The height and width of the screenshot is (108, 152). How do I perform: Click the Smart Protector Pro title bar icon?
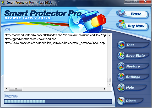(x=3, y=3)
